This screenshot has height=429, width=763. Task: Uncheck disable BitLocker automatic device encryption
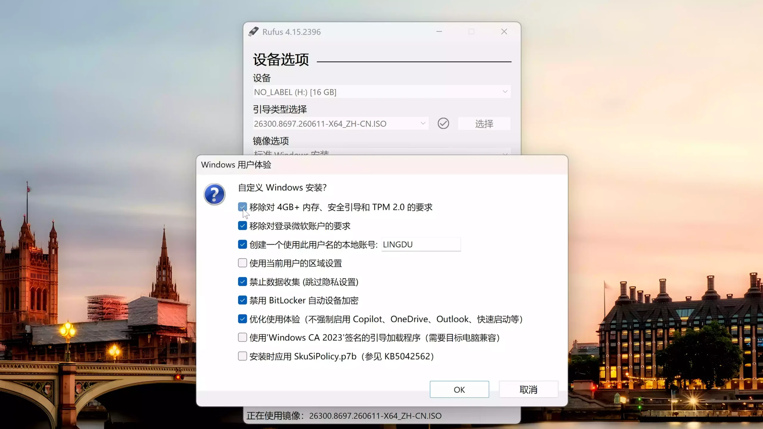[242, 300]
